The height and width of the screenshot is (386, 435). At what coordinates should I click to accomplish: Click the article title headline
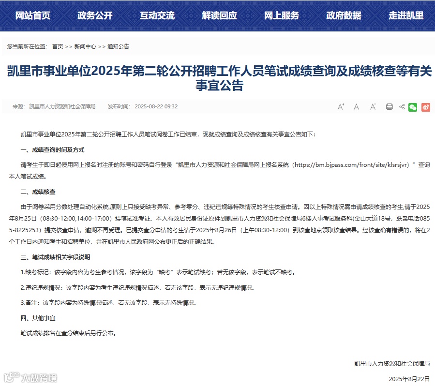coord(219,78)
